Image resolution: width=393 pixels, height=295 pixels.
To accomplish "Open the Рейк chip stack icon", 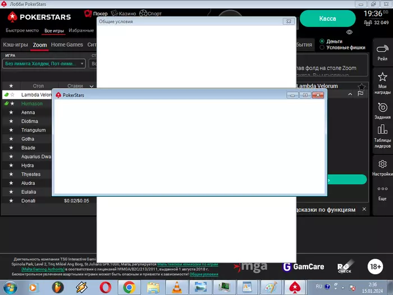I will coord(382,49).
